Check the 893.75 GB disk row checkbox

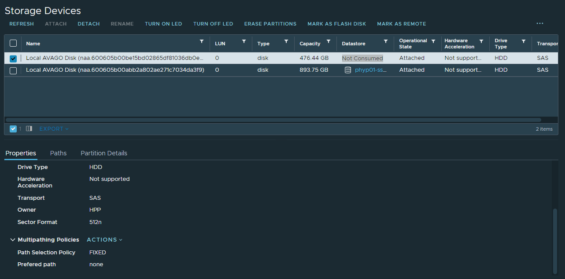tap(13, 70)
